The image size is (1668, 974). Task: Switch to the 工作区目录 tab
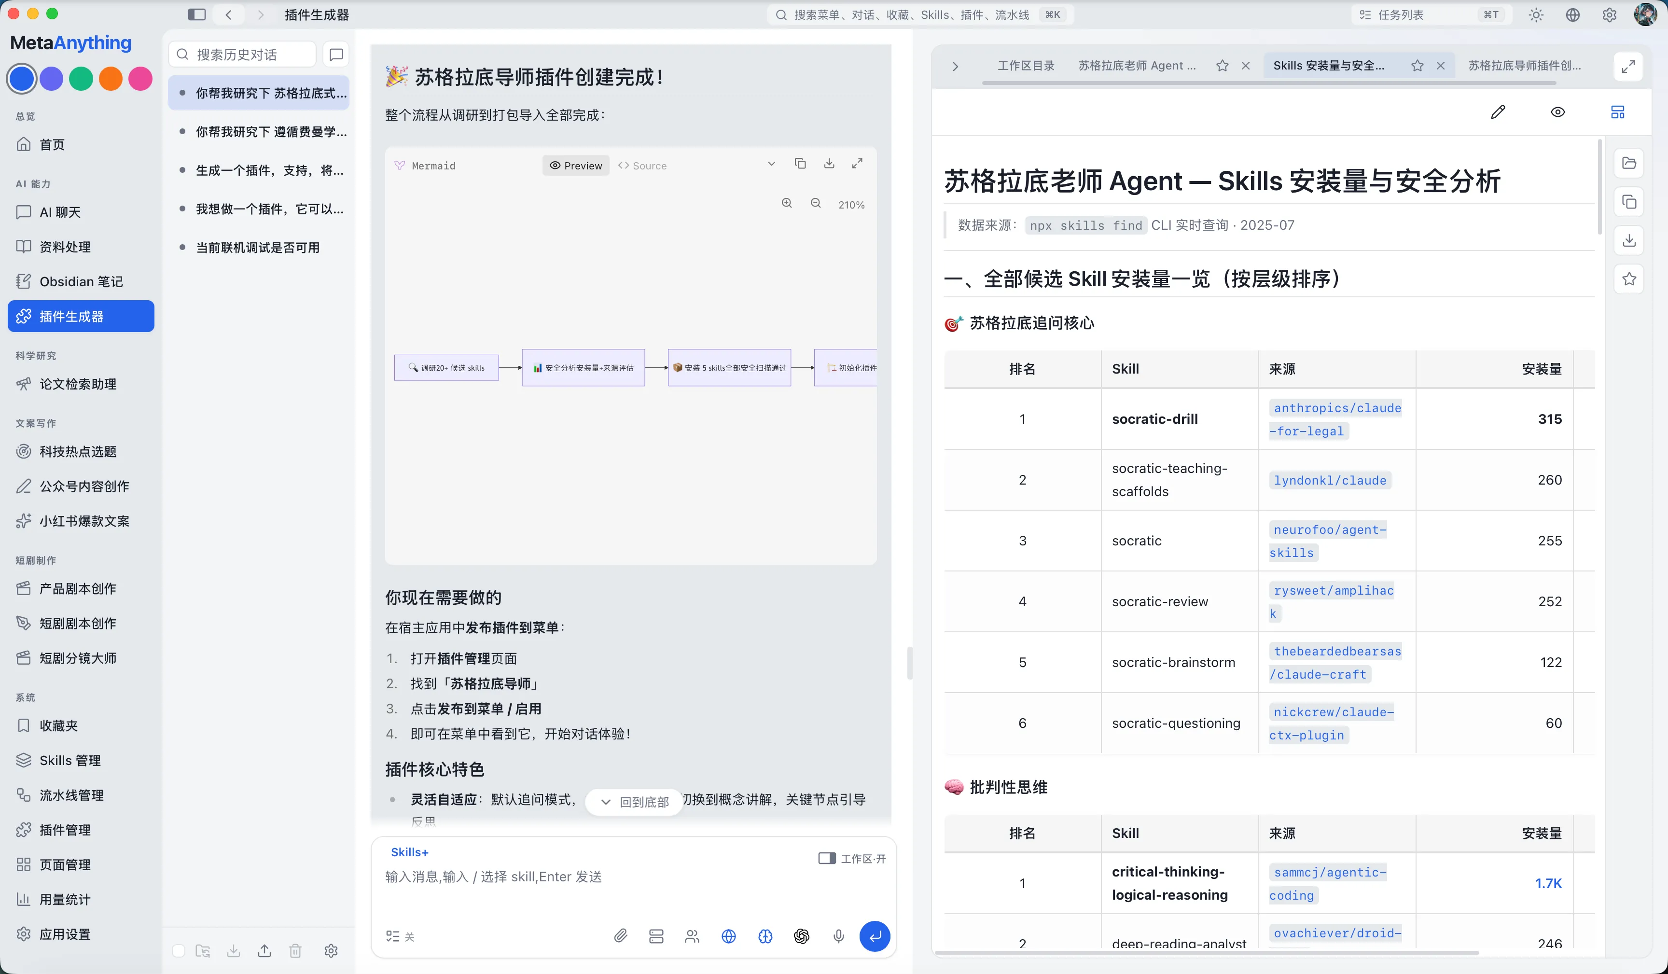click(1026, 66)
